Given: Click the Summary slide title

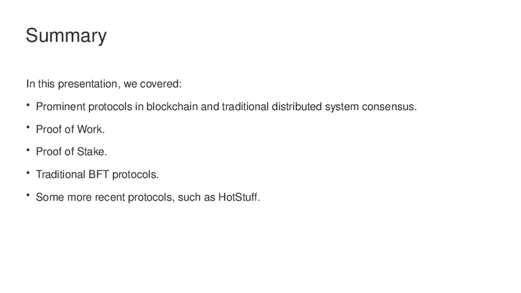Looking at the screenshot, I should pos(66,36).
